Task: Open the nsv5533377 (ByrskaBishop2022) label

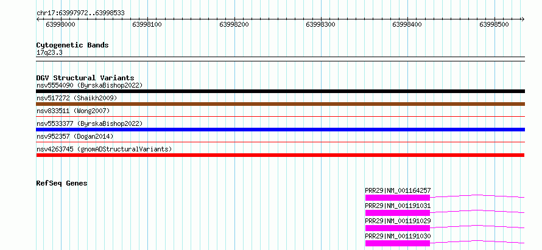Action: point(90,123)
